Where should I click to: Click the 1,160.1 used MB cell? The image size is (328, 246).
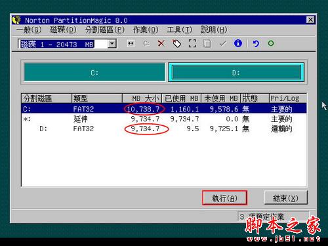click(184, 109)
